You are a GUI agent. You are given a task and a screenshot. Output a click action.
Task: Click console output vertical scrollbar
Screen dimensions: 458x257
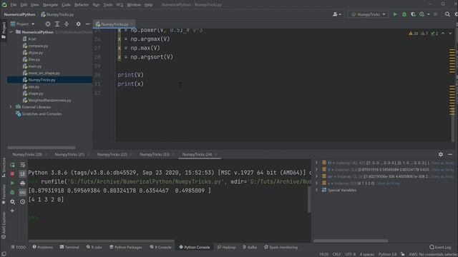pyautogui.click(x=309, y=200)
